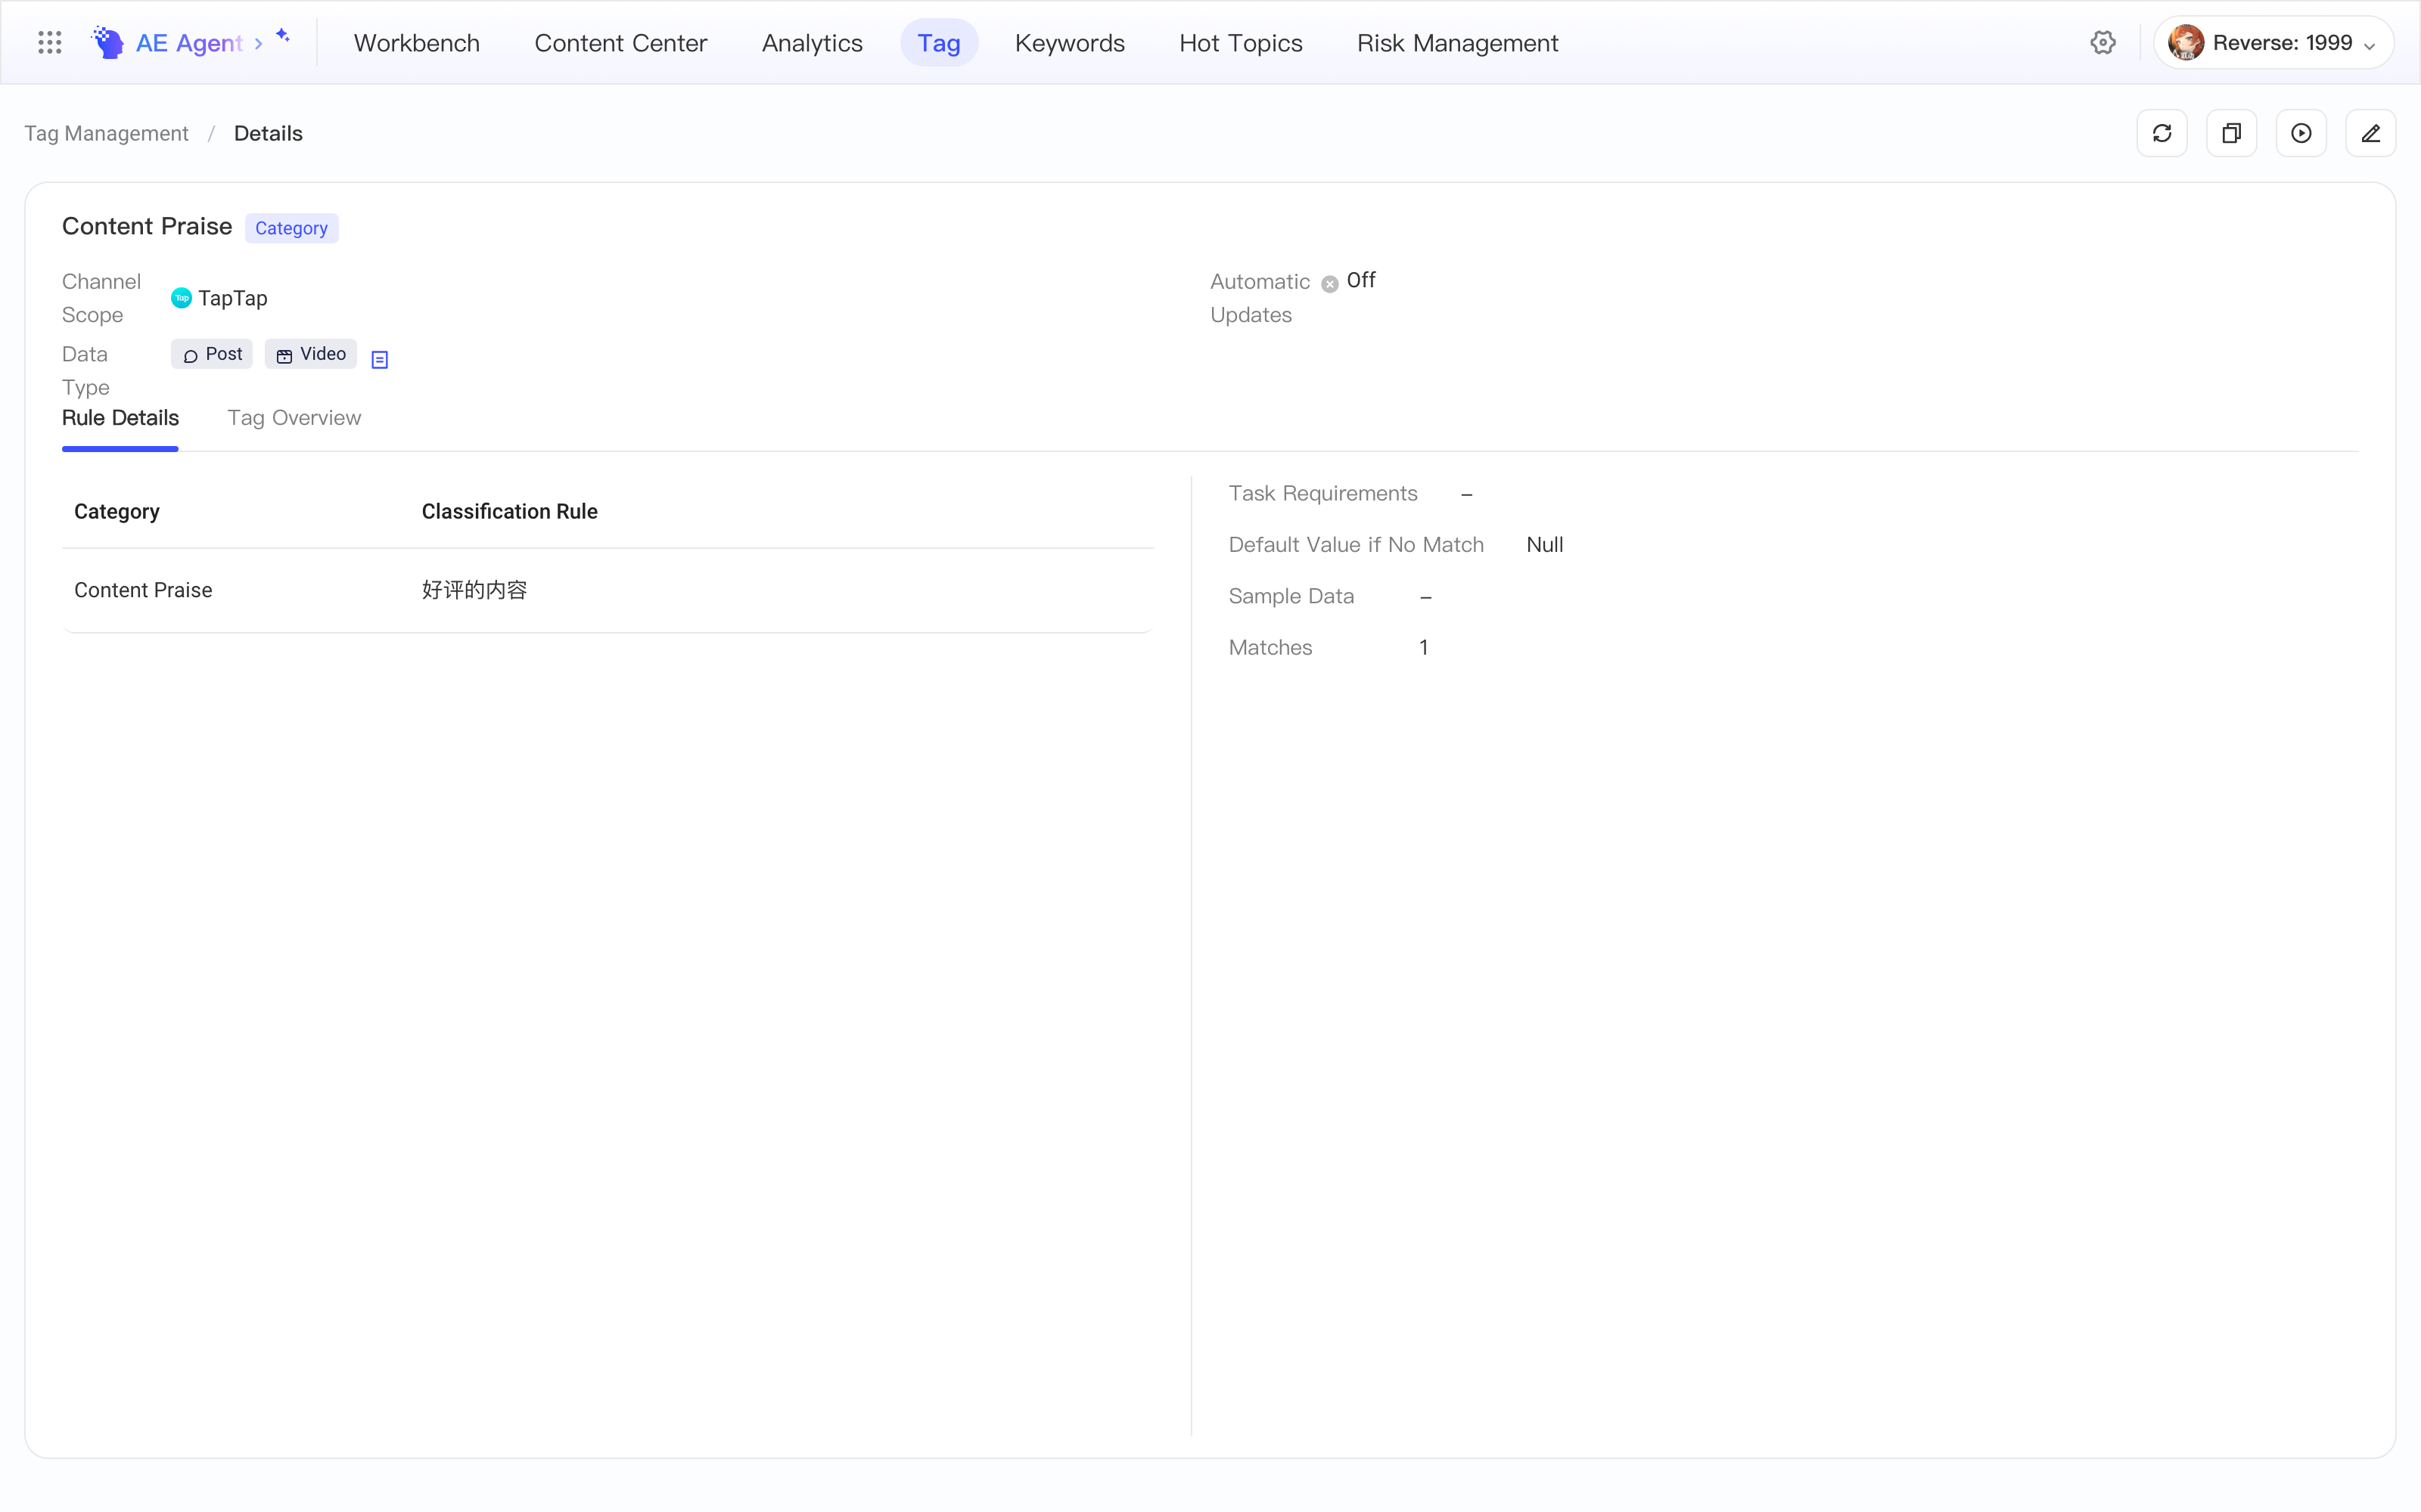Click the Category column header

[117, 511]
